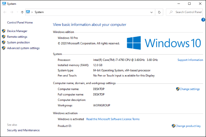The height and width of the screenshot is (137, 206).
Task: Select System protection in the left pane
Action: pos(18,42)
